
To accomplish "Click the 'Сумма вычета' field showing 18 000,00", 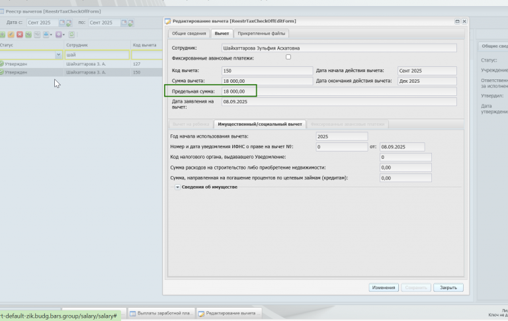I will coord(267,81).
